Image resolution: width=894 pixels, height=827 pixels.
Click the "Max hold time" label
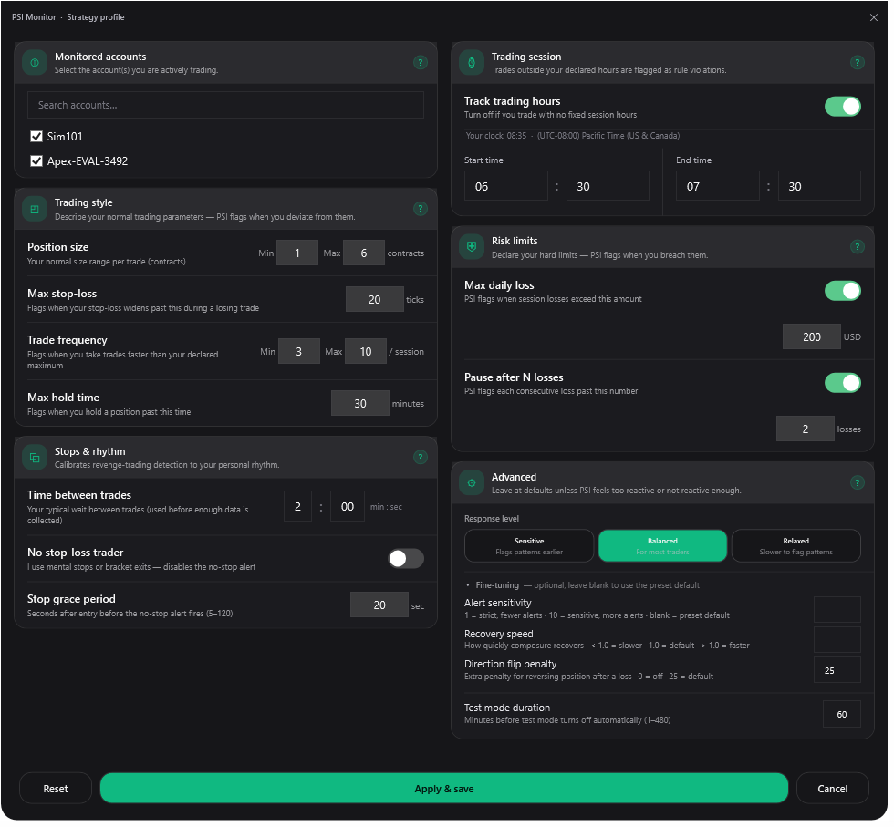click(63, 399)
